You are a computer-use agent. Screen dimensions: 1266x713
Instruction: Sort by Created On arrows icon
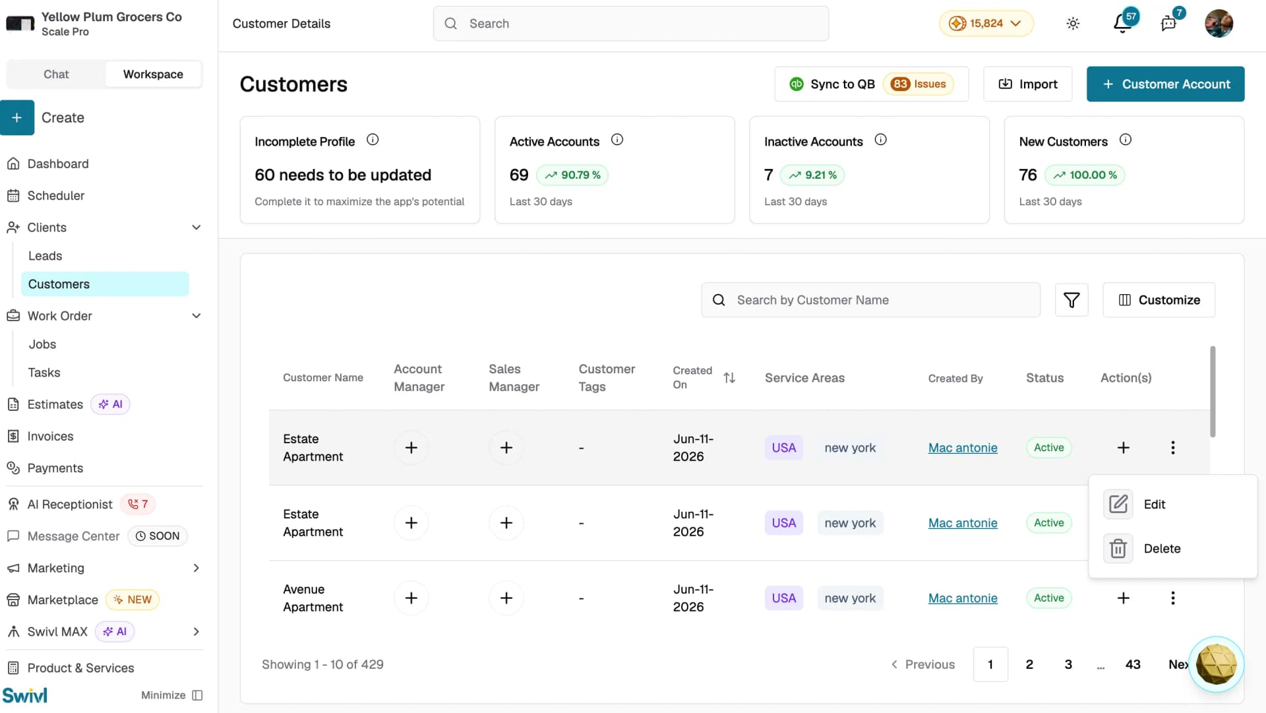(x=729, y=378)
